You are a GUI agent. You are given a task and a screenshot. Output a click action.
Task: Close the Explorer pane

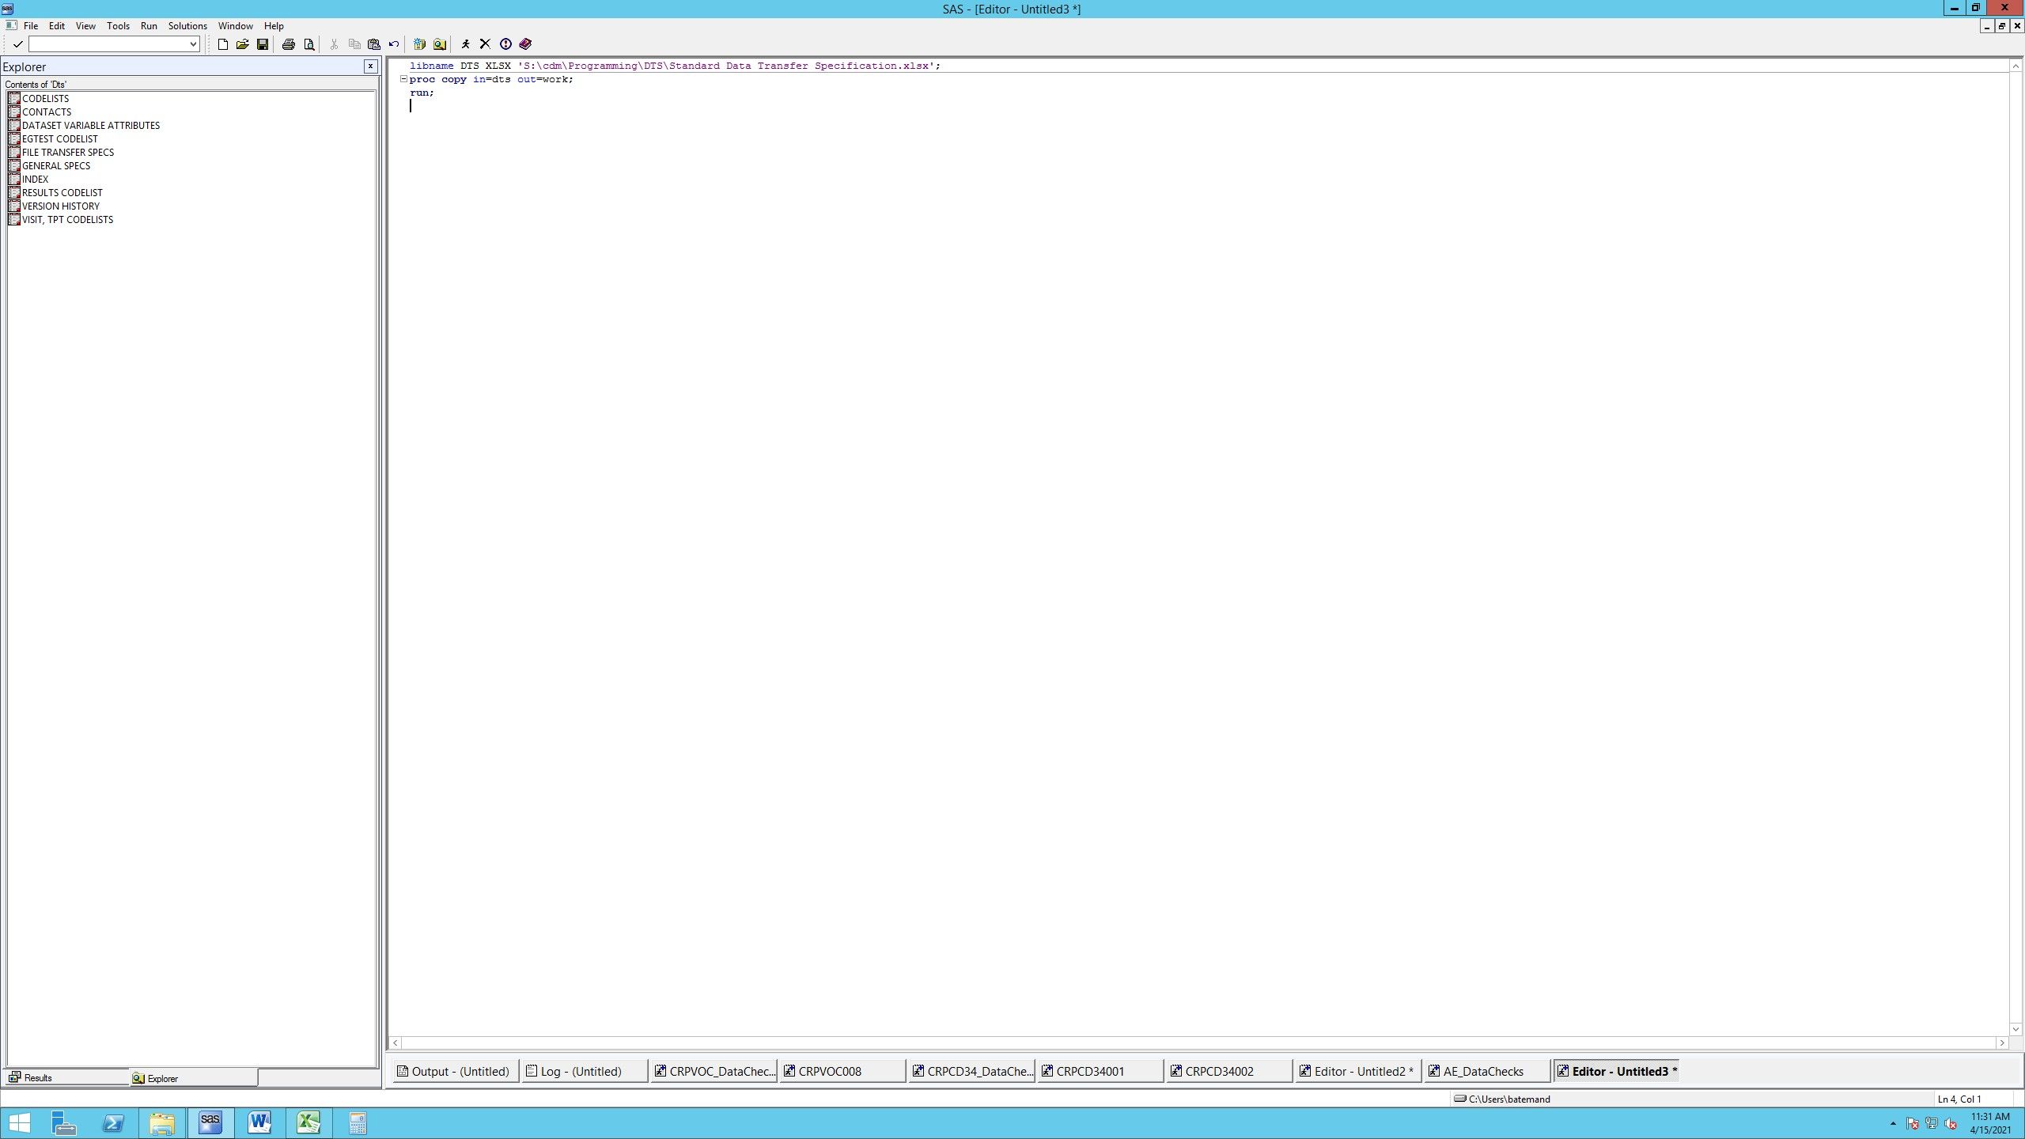(x=370, y=66)
